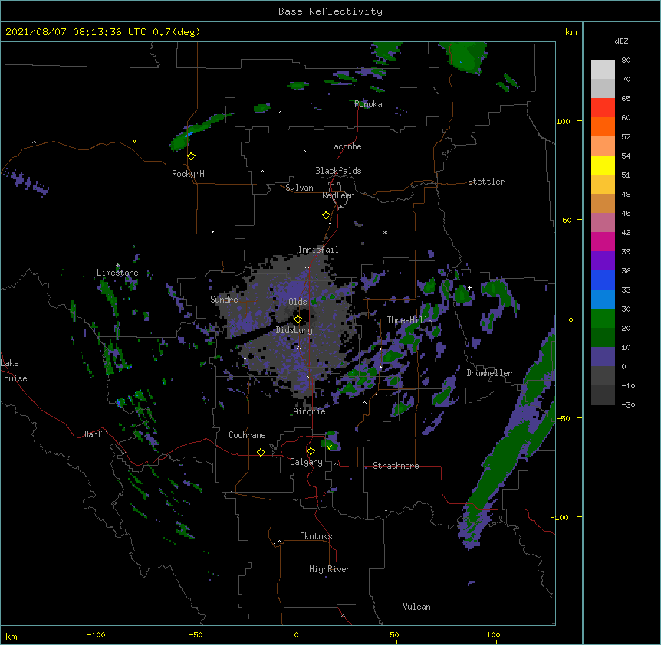Click the Cochrane town label
Viewport: 661px width, 645px height.
click(247, 435)
